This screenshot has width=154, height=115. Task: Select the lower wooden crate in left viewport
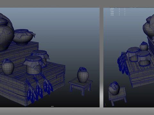click(32, 84)
